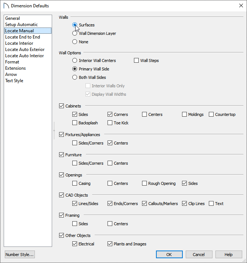The width and height of the screenshot is (247, 263).
Task: Confirm settings with OK
Action: (169, 255)
